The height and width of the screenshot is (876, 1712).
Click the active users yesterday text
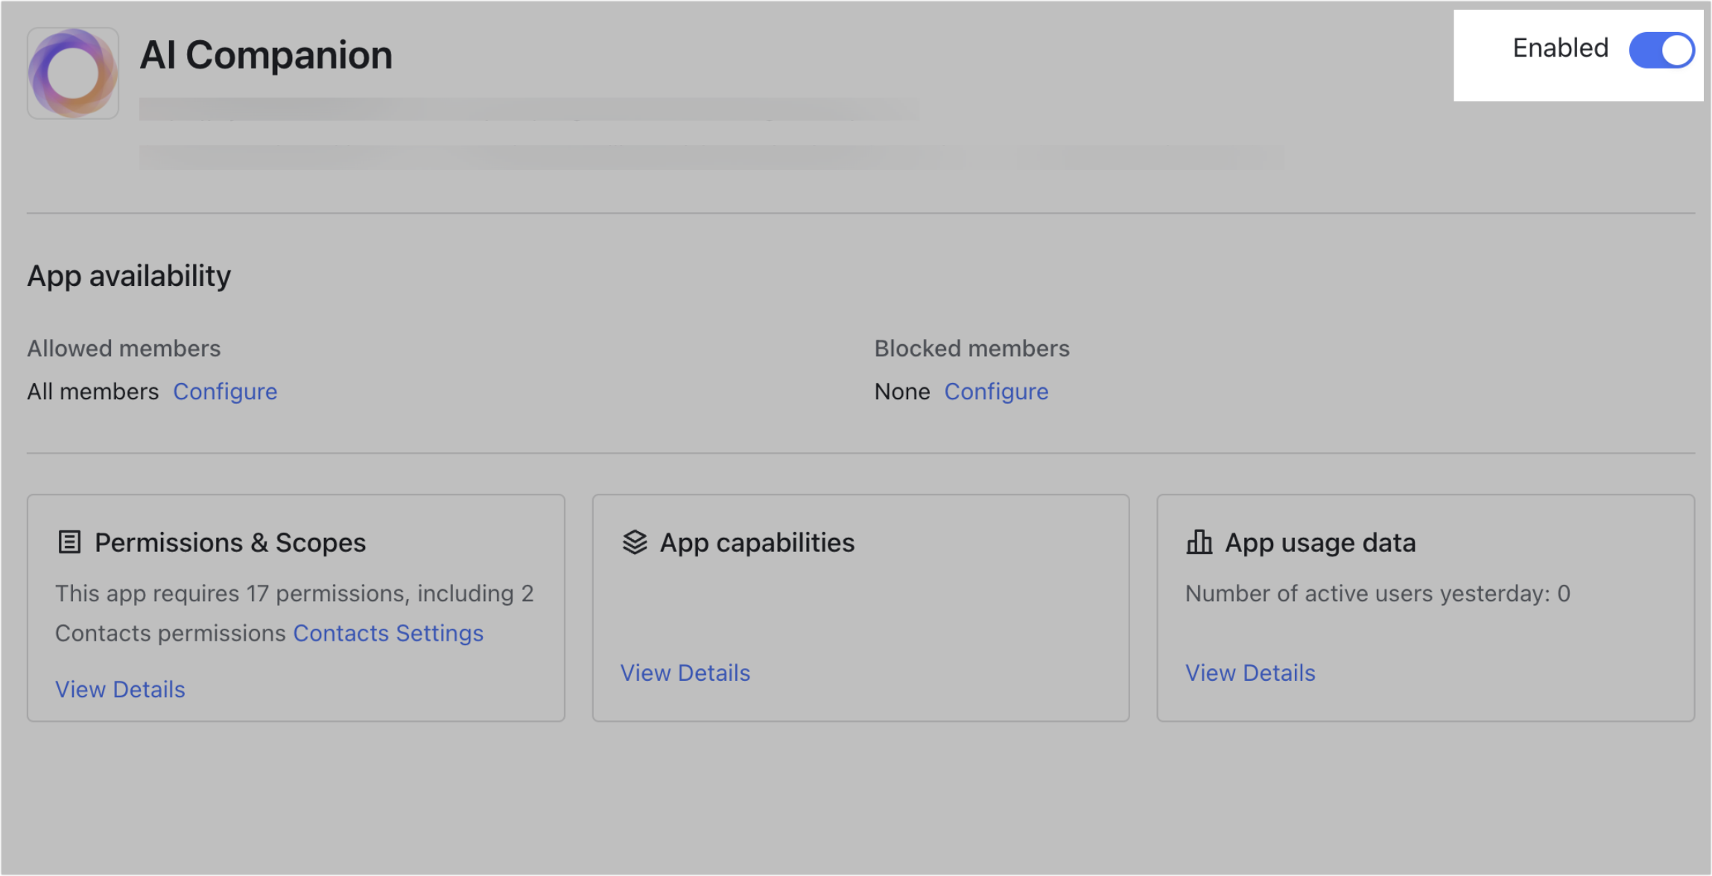point(1377,594)
